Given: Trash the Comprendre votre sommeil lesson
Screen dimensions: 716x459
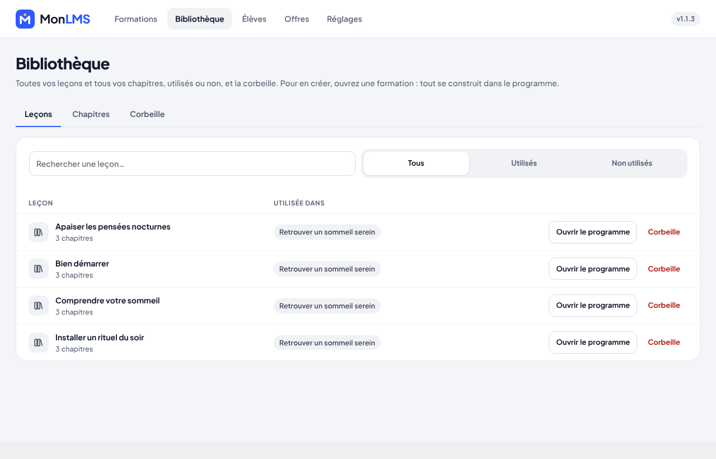Looking at the screenshot, I should (664, 306).
